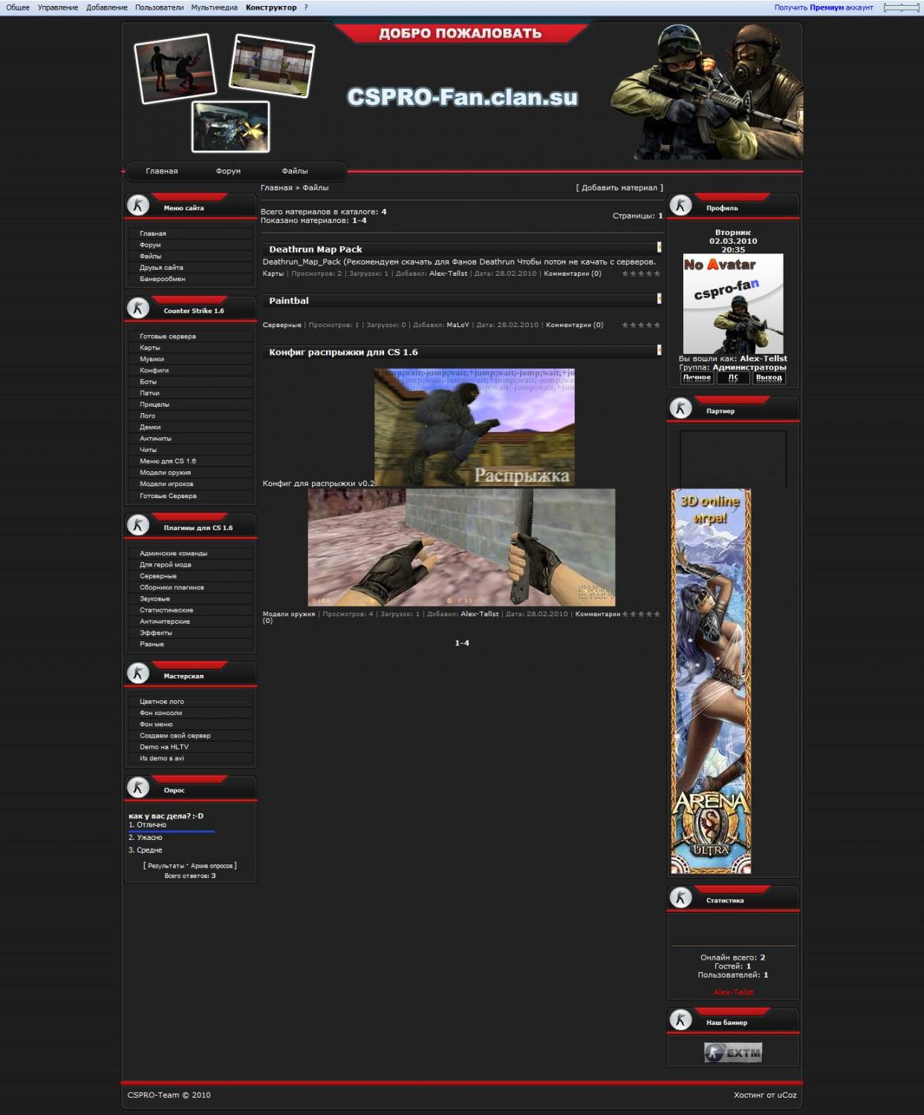Open Музики in Counter Strike menu
This screenshot has width=924, height=1115.
[x=152, y=359]
